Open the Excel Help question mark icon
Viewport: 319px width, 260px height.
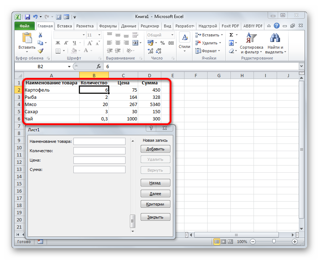tap(277, 26)
